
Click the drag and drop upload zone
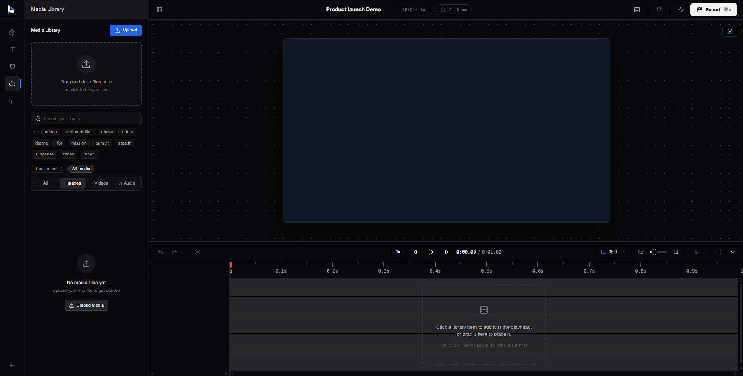click(86, 74)
